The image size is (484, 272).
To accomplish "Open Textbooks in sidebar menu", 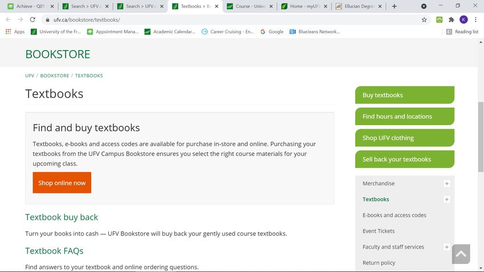I will point(376,200).
